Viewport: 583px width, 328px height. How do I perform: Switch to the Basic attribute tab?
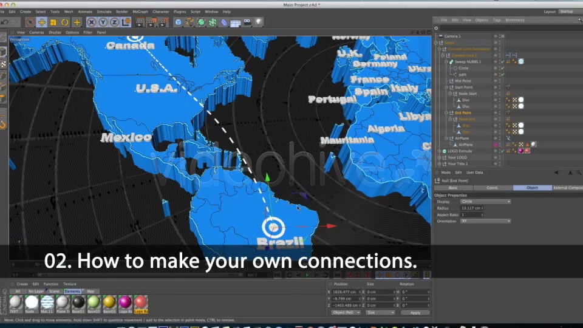453,188
